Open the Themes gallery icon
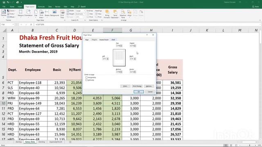262x147 pixels. pos(3,13)
